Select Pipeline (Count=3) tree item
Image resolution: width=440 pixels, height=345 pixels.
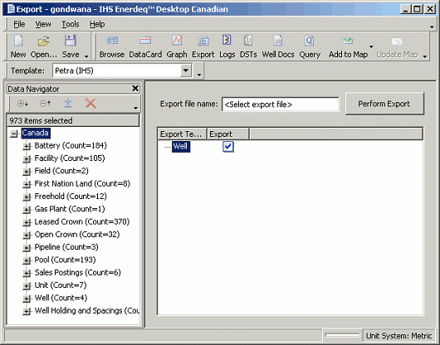[x=66, y=247]
